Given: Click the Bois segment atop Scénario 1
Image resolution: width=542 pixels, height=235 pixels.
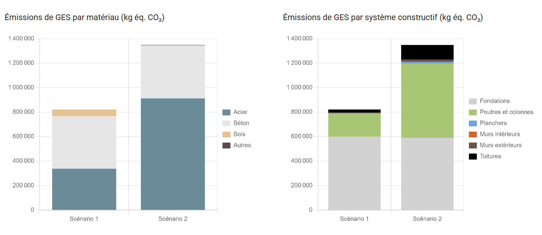Looking at the screenshot, I should click(x=84, y=113).
